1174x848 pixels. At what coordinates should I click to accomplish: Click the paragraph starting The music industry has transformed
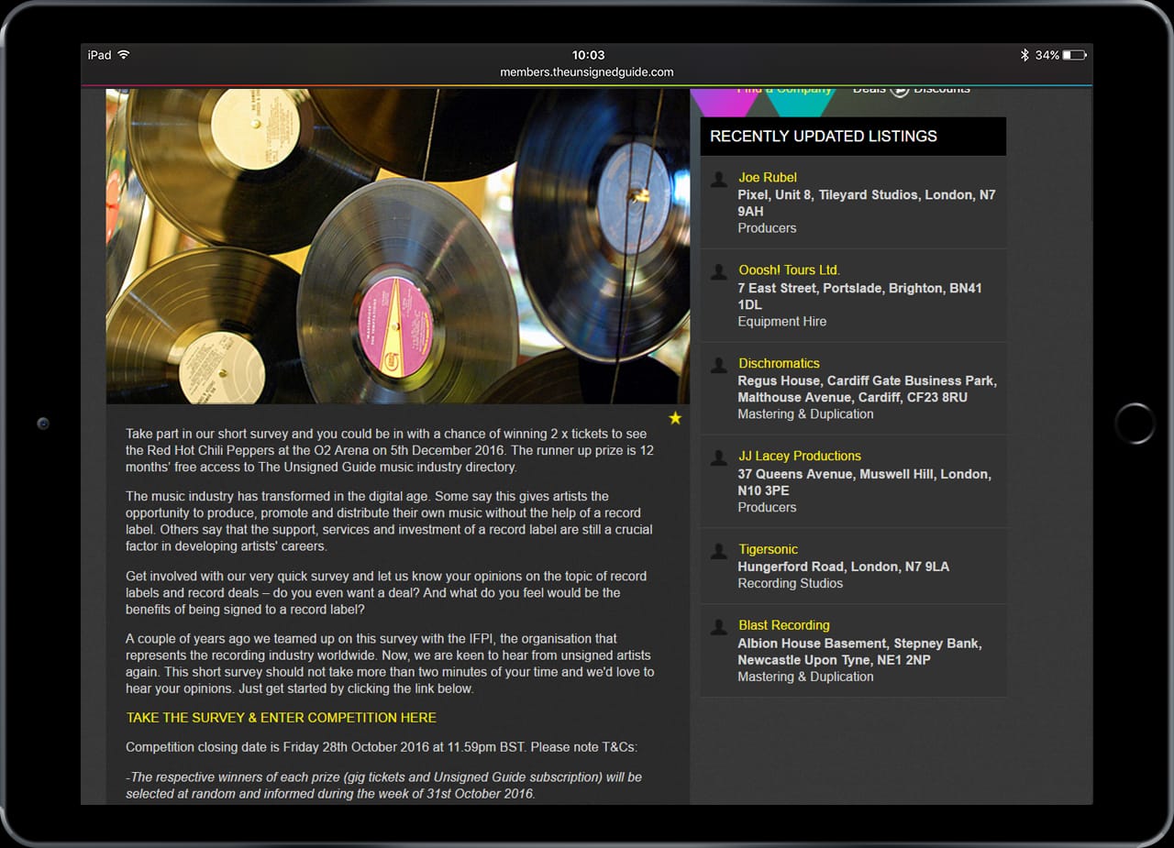pyautogui.click(x=390, y=522)
